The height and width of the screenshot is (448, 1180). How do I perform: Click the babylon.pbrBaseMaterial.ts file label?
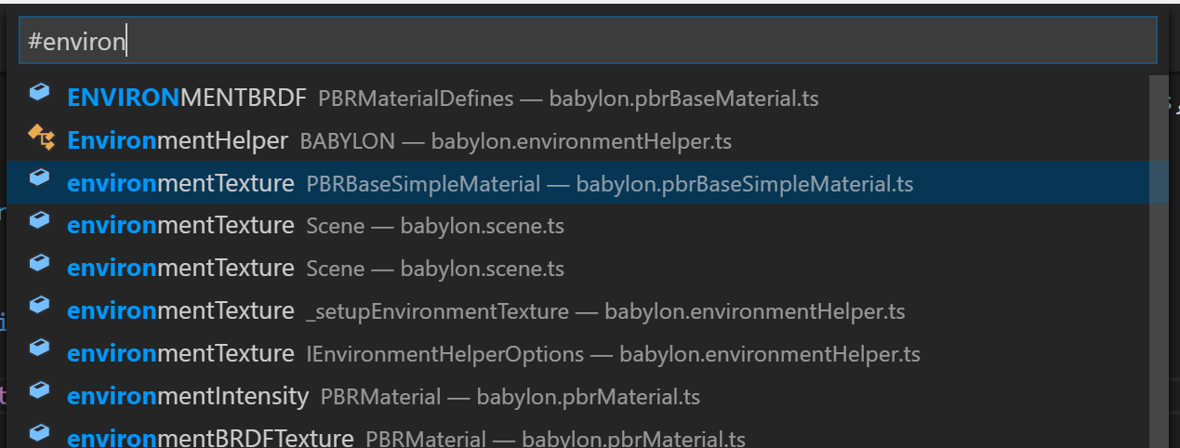(x=684, y=99)
